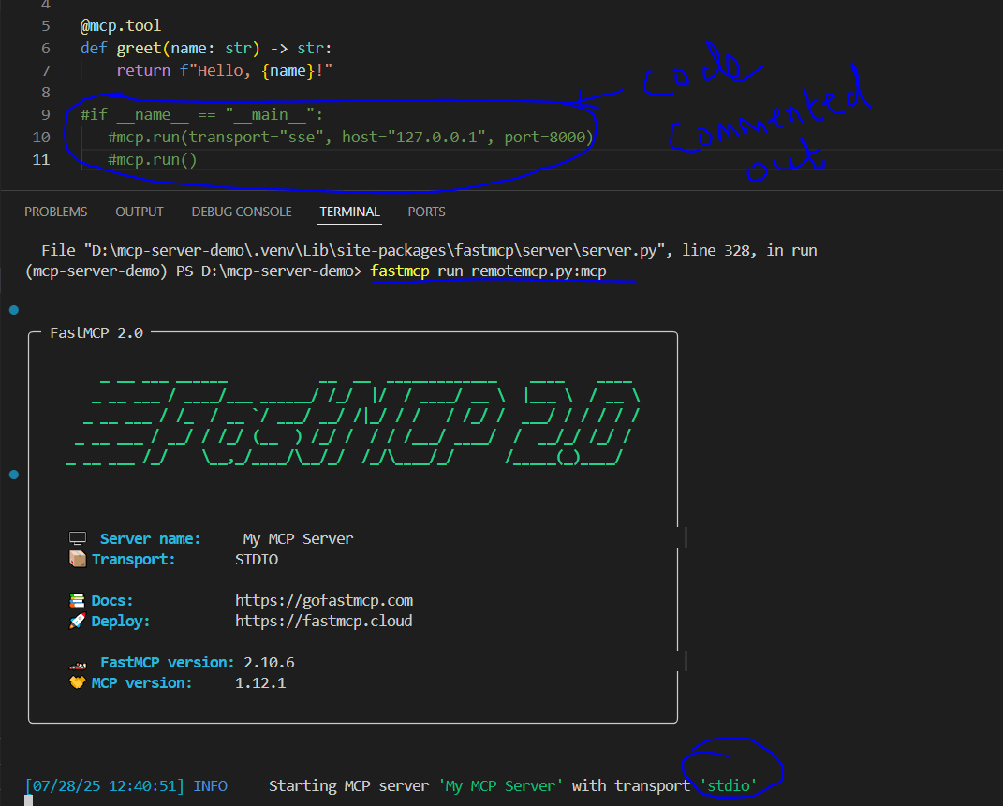Viewport: 1003px width, 806px height.
Task: Click the 'FastMCP 2.0' box title
Action: coord(96,333)
